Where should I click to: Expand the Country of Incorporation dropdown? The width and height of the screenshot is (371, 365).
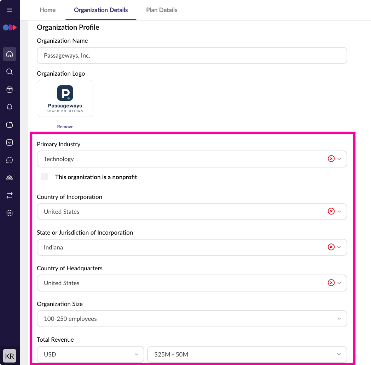point(339,212)
